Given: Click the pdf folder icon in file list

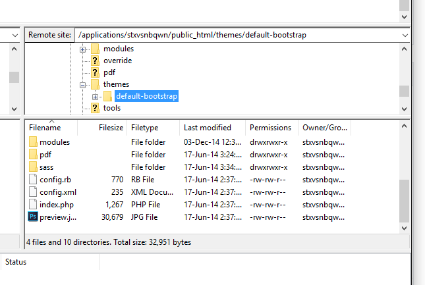Looking at the screenshot, I should pyautogui.click(x=33, y=154).
